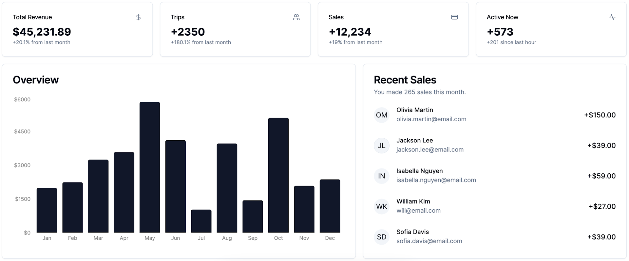
Task: Click the Dec bar in Overview chart
Action: [330, 206]
